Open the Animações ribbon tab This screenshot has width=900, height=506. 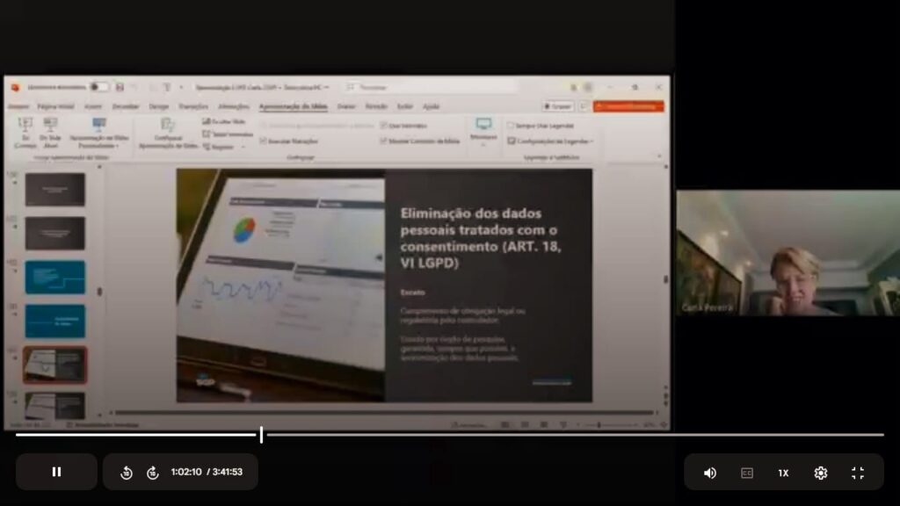click(x=234, y=106)
